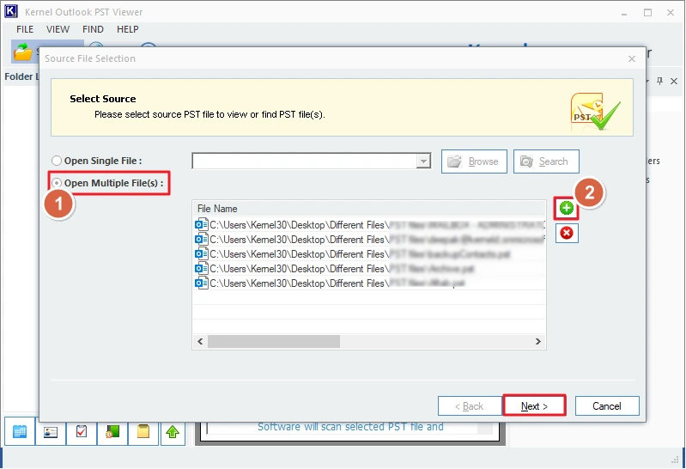Select Open Single File radio button

coord(57,161)
